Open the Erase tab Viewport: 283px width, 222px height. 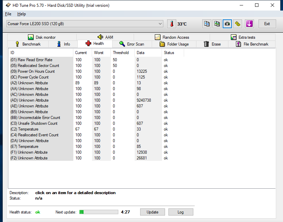pos(212,44)
